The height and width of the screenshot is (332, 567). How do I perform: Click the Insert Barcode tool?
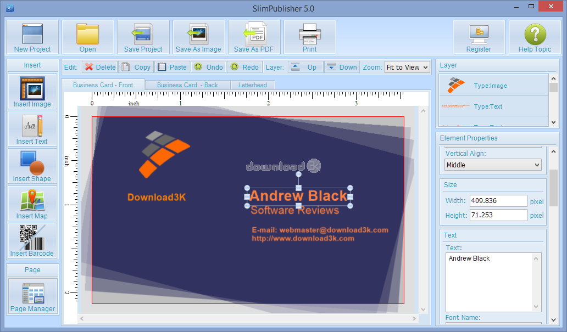(32, 240)
